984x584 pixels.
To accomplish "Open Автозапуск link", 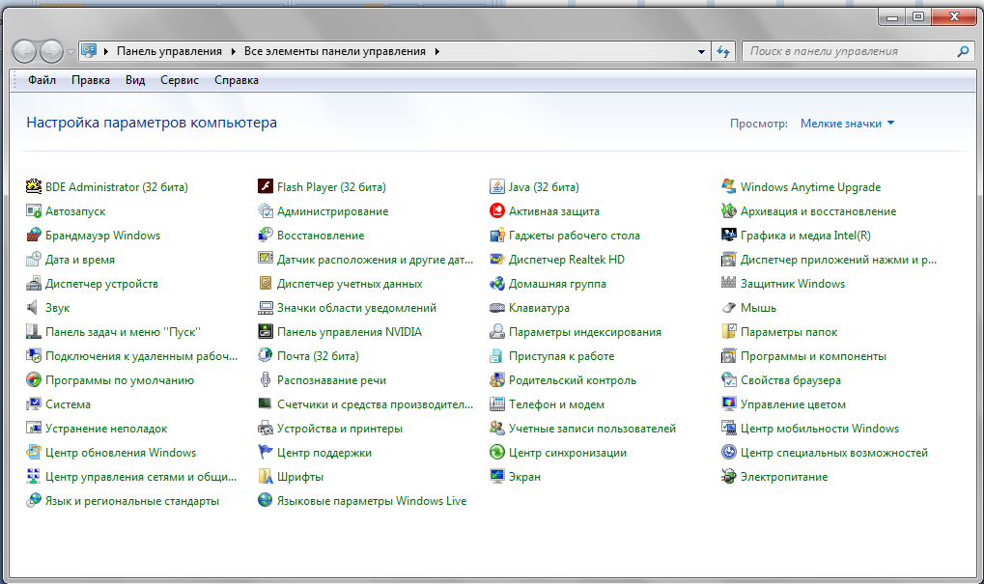I will point(75,211).
